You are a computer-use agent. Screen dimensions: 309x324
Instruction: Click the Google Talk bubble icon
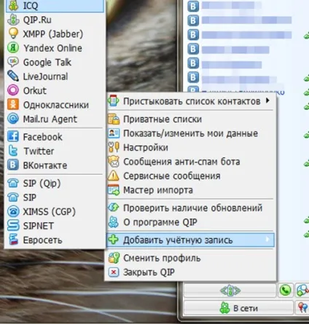(13, 62)
